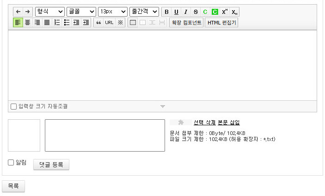Pick background color with green-filled C icon
Viewport: 325px width, 196px height.
[215, 12]
